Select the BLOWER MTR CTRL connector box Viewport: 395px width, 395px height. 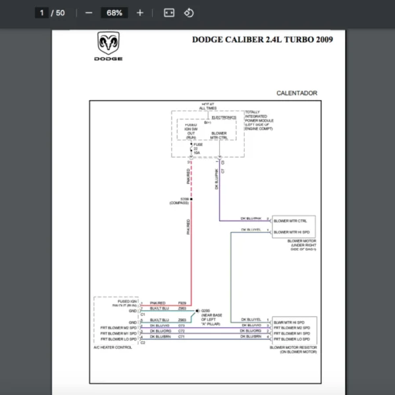point(294,219)
